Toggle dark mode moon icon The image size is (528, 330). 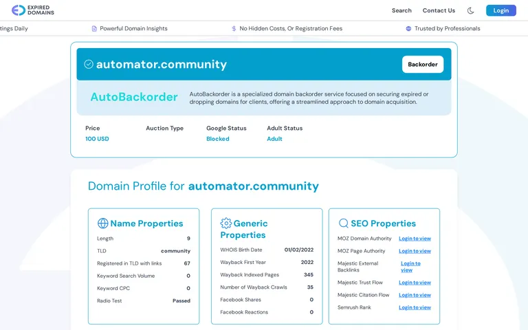tap(470, 10)
